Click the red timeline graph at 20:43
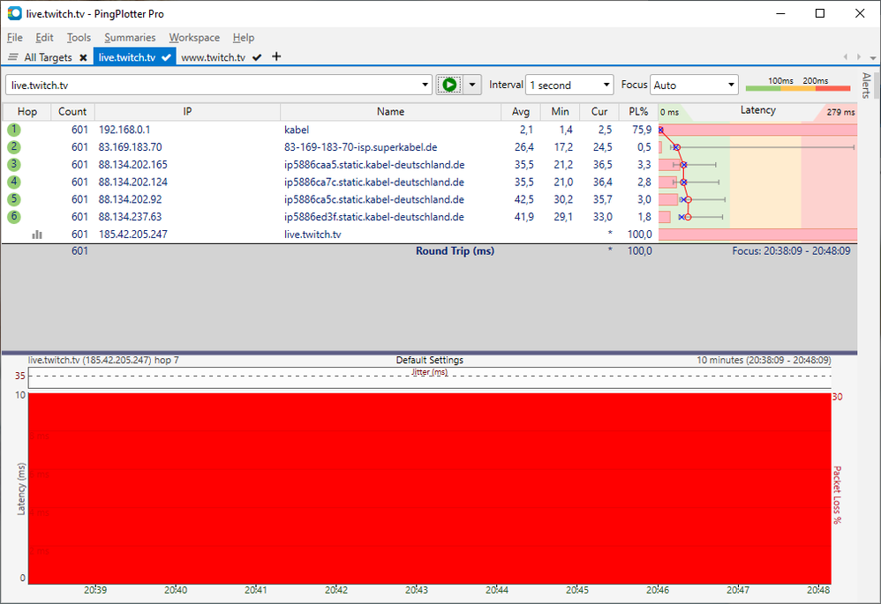This screenshot has height=604, width=881. (x=417, y=488)
